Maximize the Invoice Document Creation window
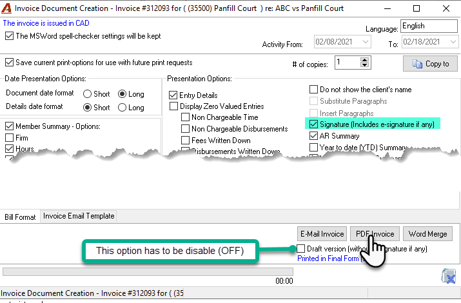The image size is (461, 303). (417, 8)
